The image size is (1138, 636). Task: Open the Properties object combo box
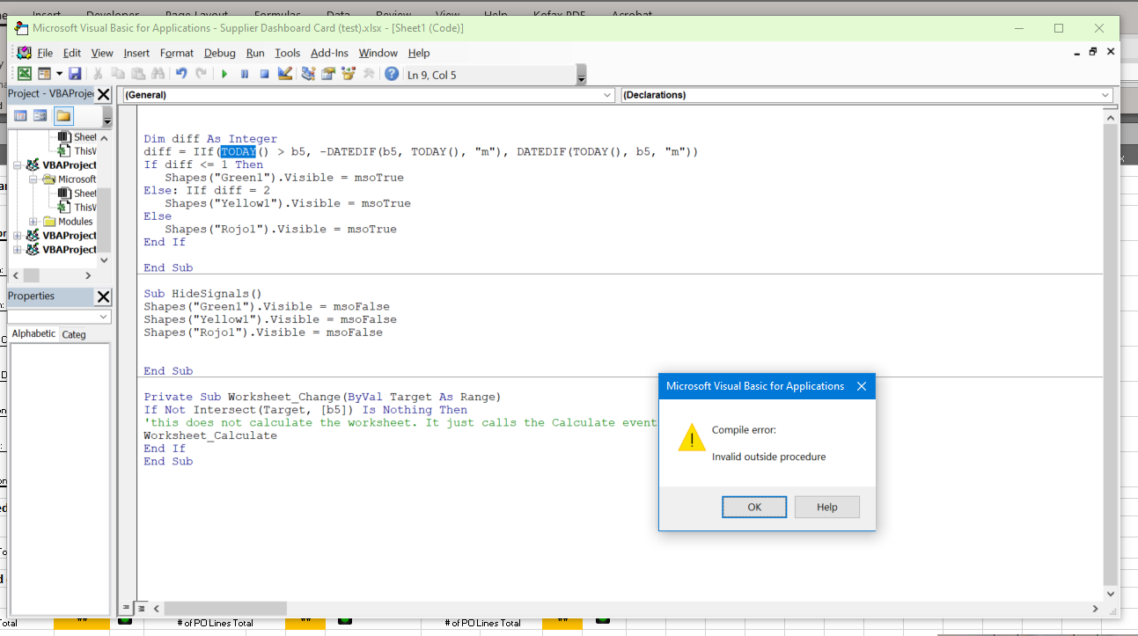tap(60, 316)
